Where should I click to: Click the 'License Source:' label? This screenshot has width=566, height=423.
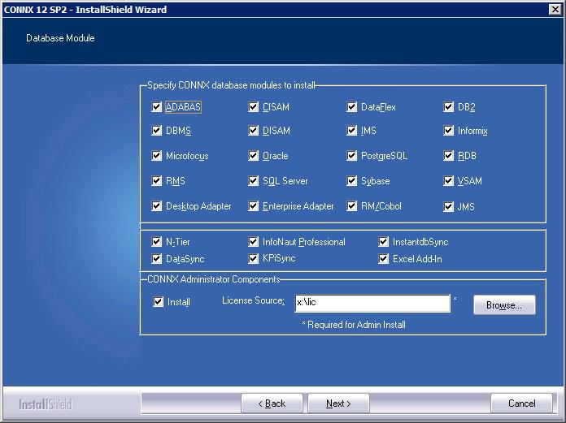tap(253, 300)
